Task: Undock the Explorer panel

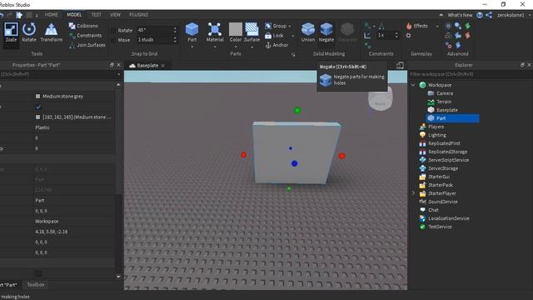Action: (522, 65)
